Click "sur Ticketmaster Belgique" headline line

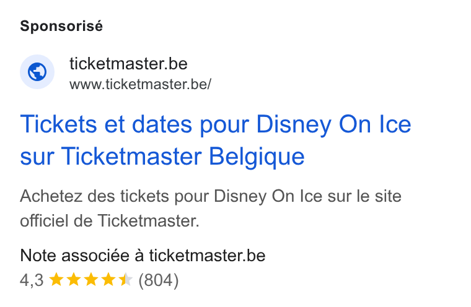(162, 157)
